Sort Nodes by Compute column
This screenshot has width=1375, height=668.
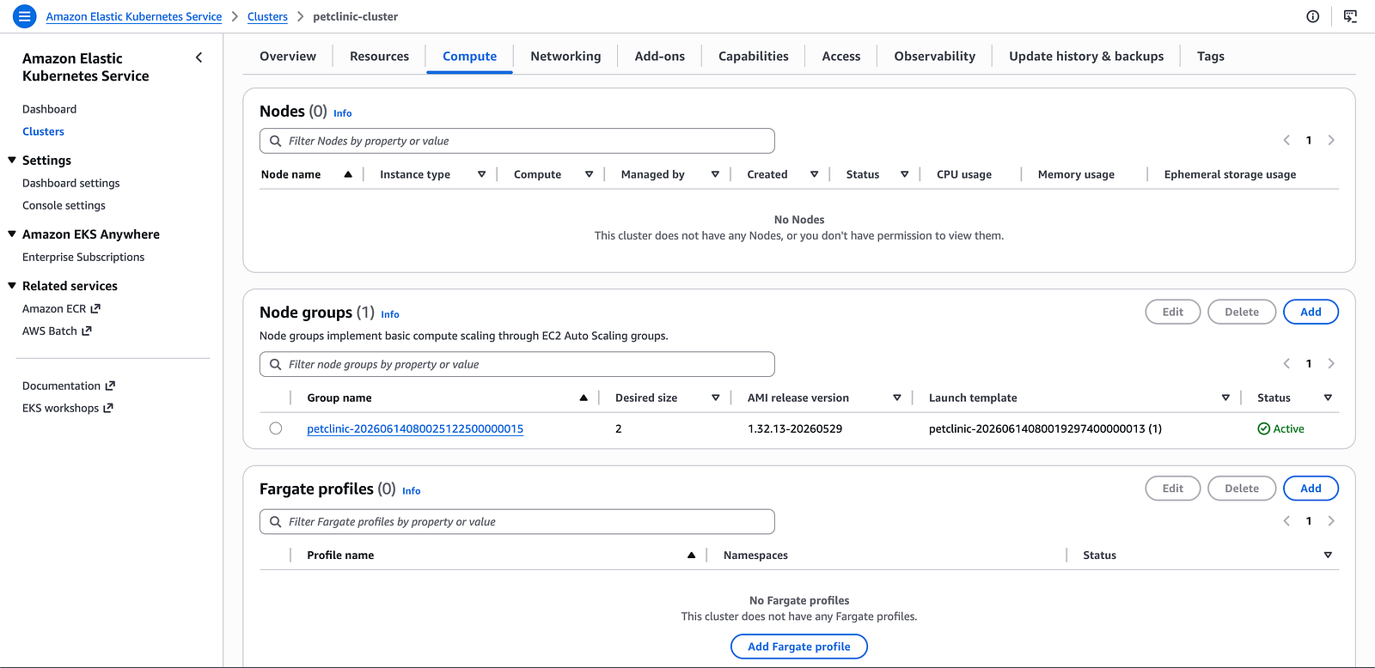click(x=589, y=174)
